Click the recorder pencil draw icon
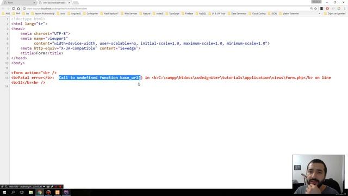The height and width of the screenshot is (196, 348). (52, 187)
